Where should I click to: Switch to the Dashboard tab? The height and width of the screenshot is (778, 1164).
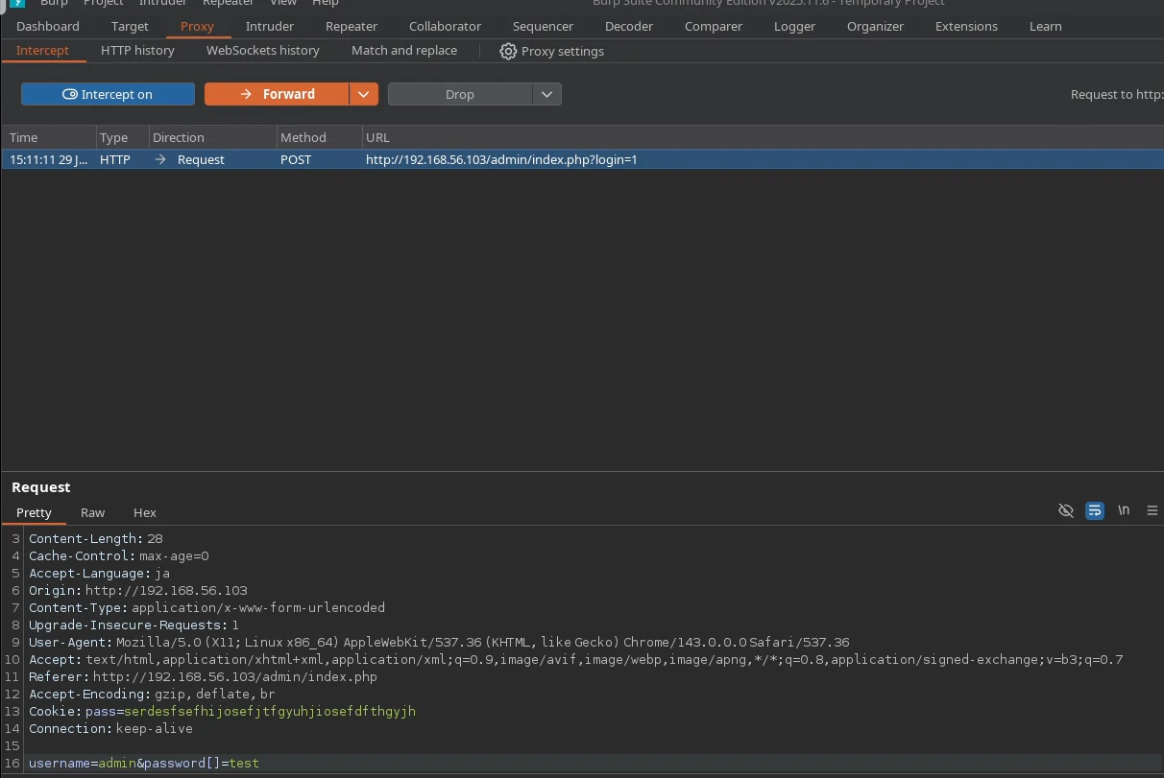(x=48, y=26)
